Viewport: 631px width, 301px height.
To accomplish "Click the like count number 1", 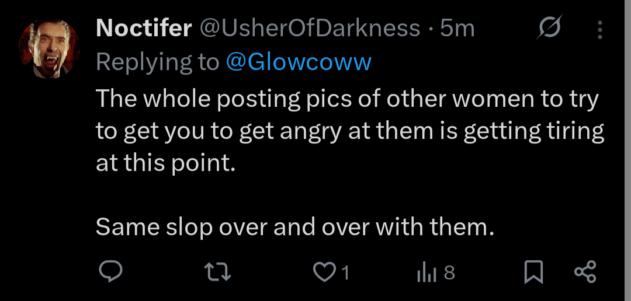I will coord(345,272).
